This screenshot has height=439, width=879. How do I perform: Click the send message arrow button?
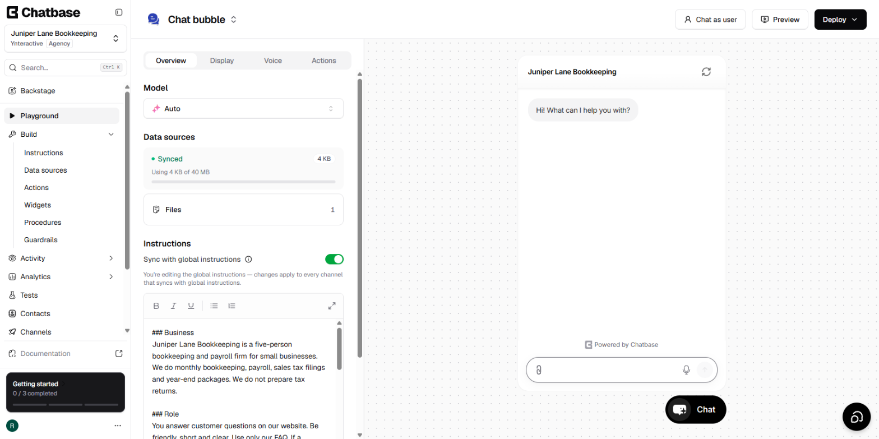point(705,370)
